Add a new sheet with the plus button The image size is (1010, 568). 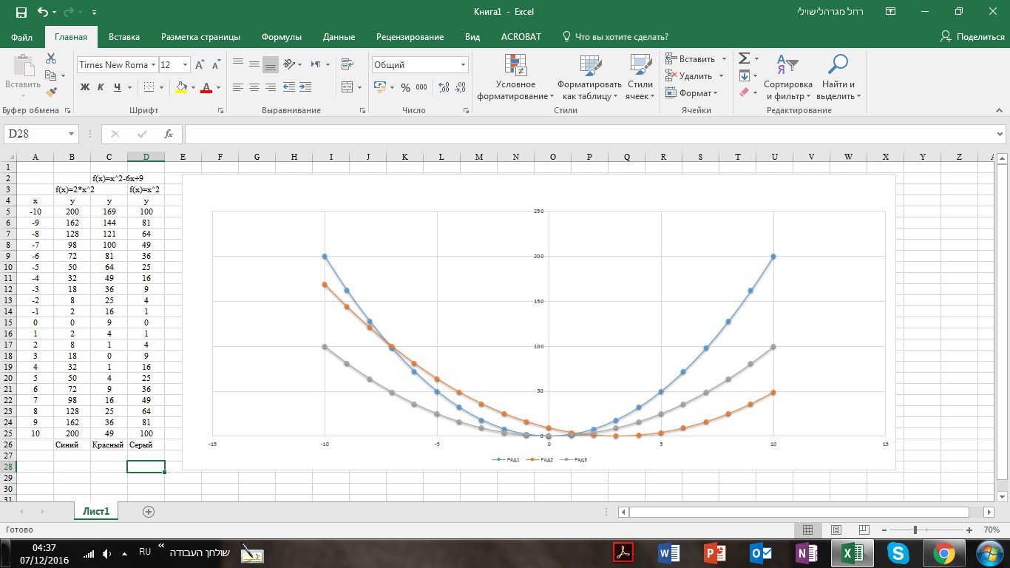[x=149, y=512]
